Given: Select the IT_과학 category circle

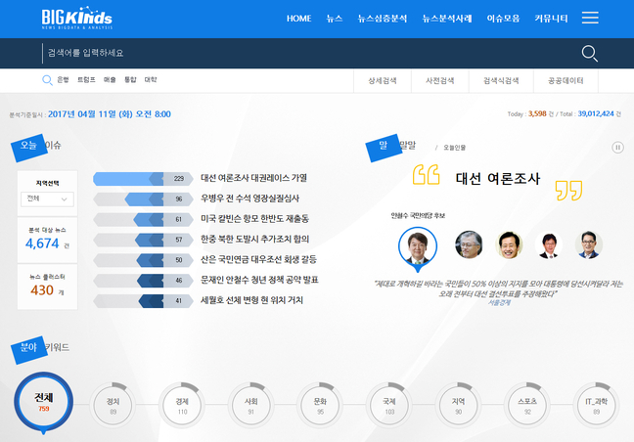Looking at the screenshot, I should (x=597, y=405).
